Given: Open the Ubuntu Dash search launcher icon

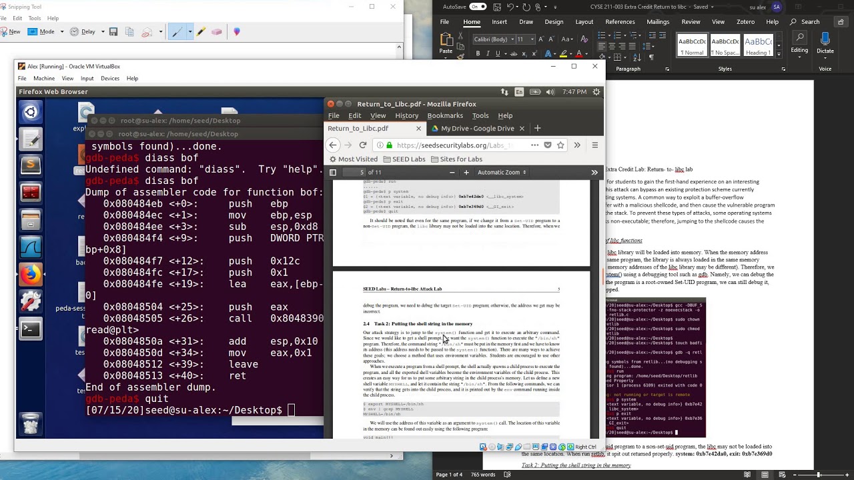Looking at the screenshot, I should (x=30, y=112).
